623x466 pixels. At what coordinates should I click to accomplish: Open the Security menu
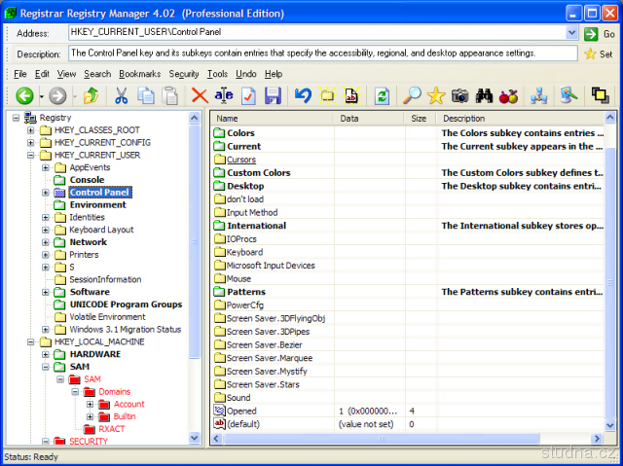183,74
